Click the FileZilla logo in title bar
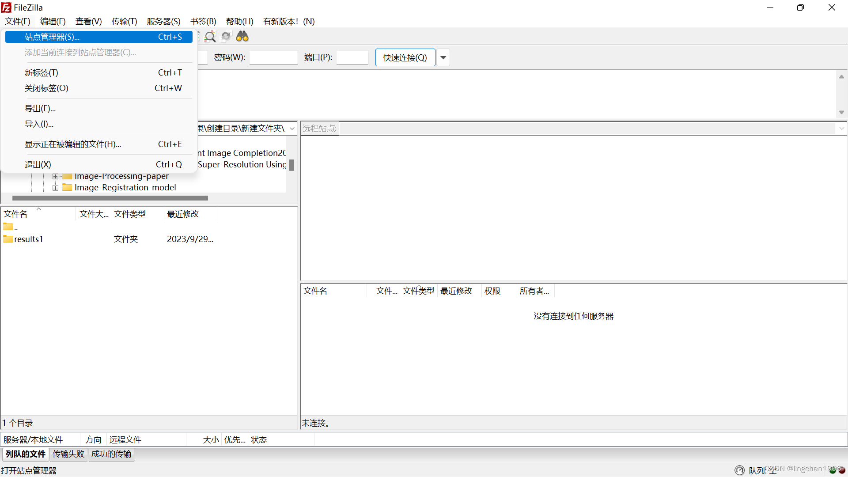848x477 pixels. 6,8
